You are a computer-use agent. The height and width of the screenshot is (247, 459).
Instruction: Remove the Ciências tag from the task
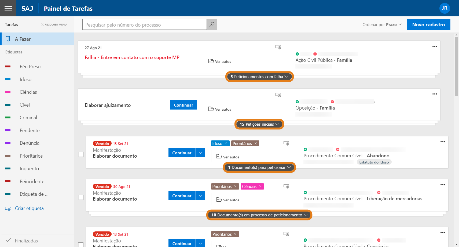click(260, 187)
